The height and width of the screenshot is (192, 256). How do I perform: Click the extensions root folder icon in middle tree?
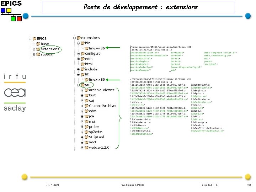79,38
